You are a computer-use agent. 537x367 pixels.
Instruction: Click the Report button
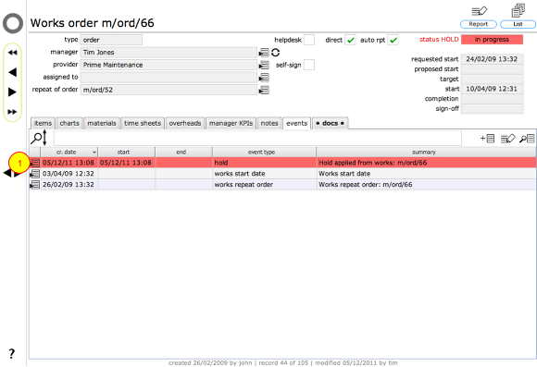(479, 24)
